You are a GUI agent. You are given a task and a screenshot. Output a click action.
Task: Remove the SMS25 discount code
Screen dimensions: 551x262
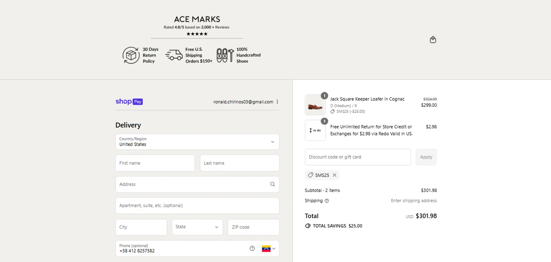pyautogui.click(x=334, y=175)
